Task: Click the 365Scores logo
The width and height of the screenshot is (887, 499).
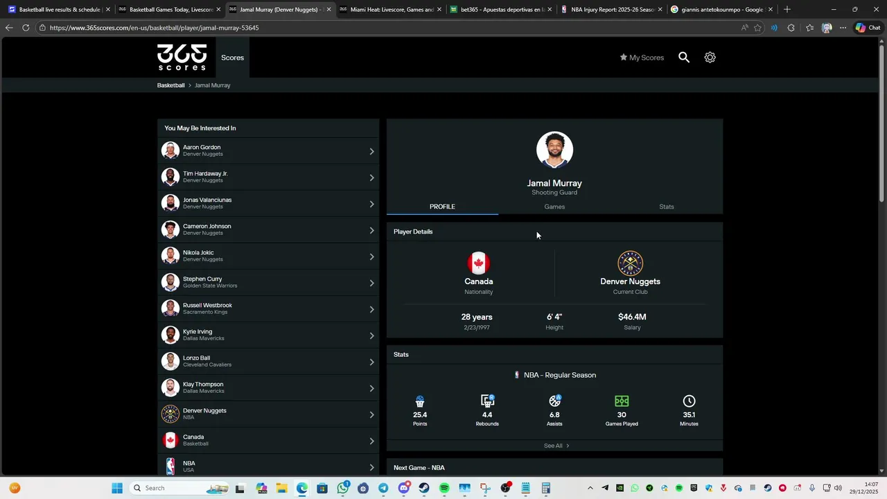Action: click(182, 58)
